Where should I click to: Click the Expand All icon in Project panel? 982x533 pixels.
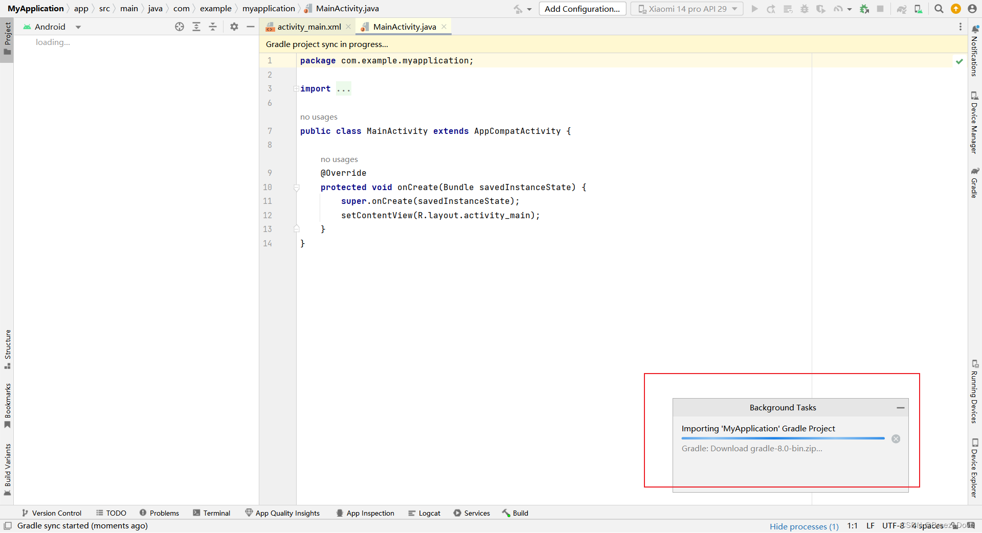point(196,27)
